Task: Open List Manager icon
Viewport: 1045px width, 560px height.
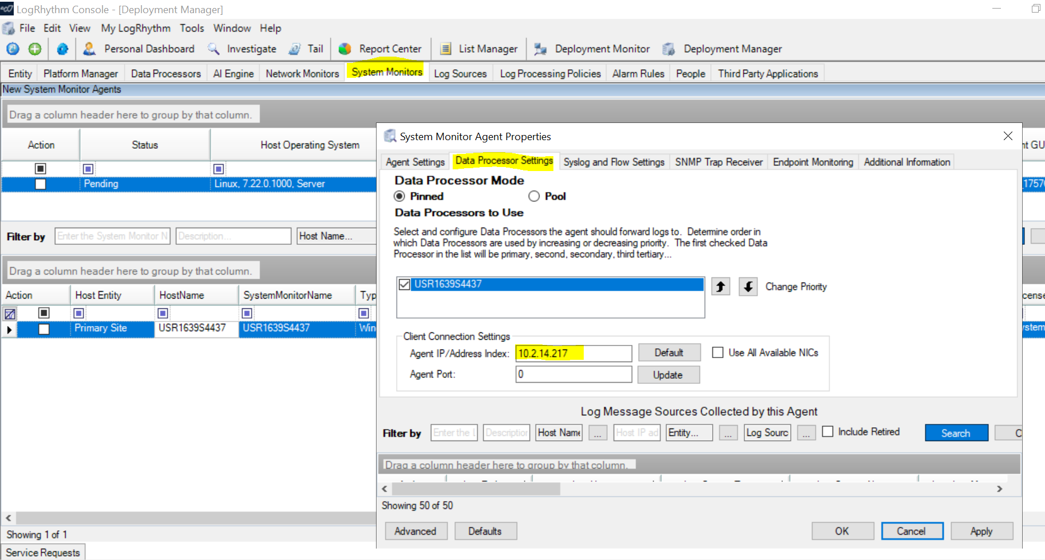Action: click(x=445, y=49)
